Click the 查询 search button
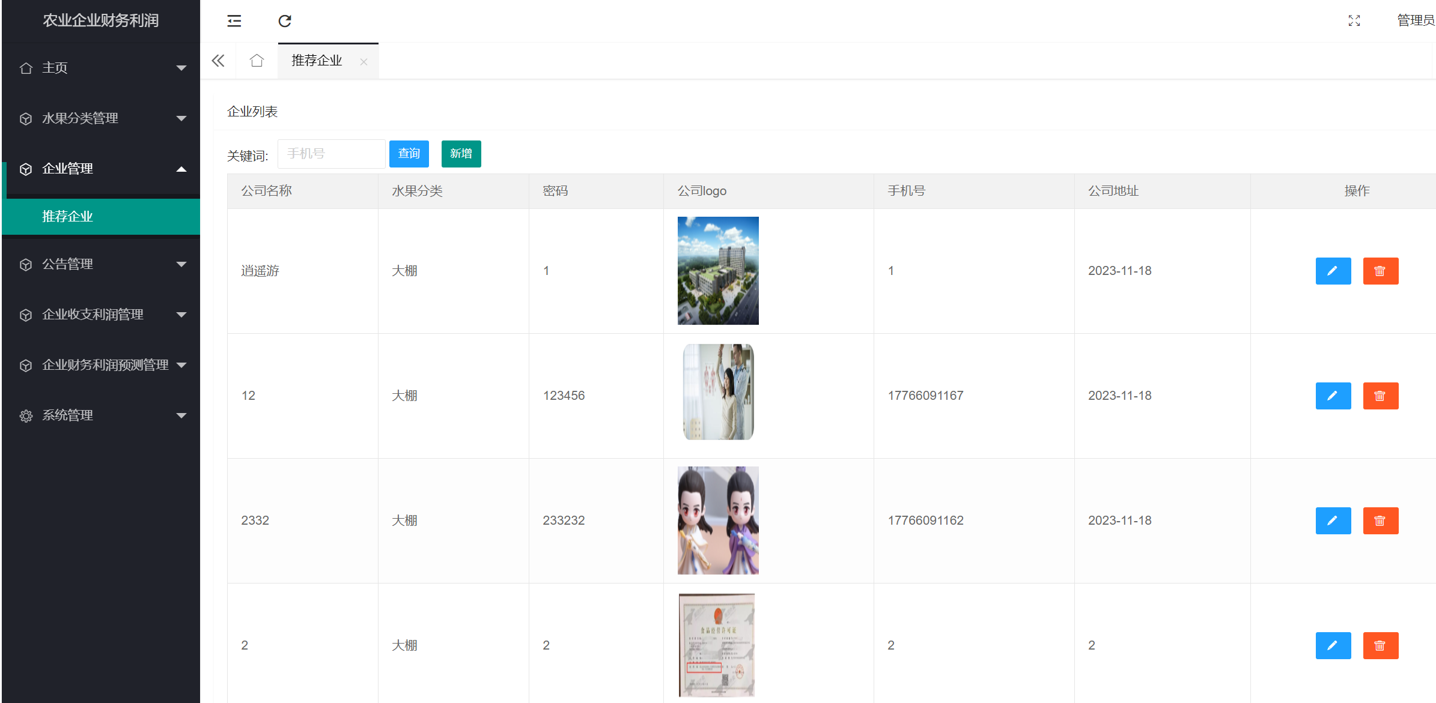Image resolution: width=1436 pixels, height=703 pixels. click(409, 154)
